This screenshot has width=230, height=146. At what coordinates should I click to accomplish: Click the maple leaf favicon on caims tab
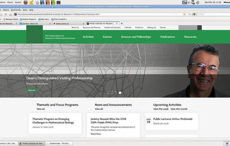click(x=54, y=23)
